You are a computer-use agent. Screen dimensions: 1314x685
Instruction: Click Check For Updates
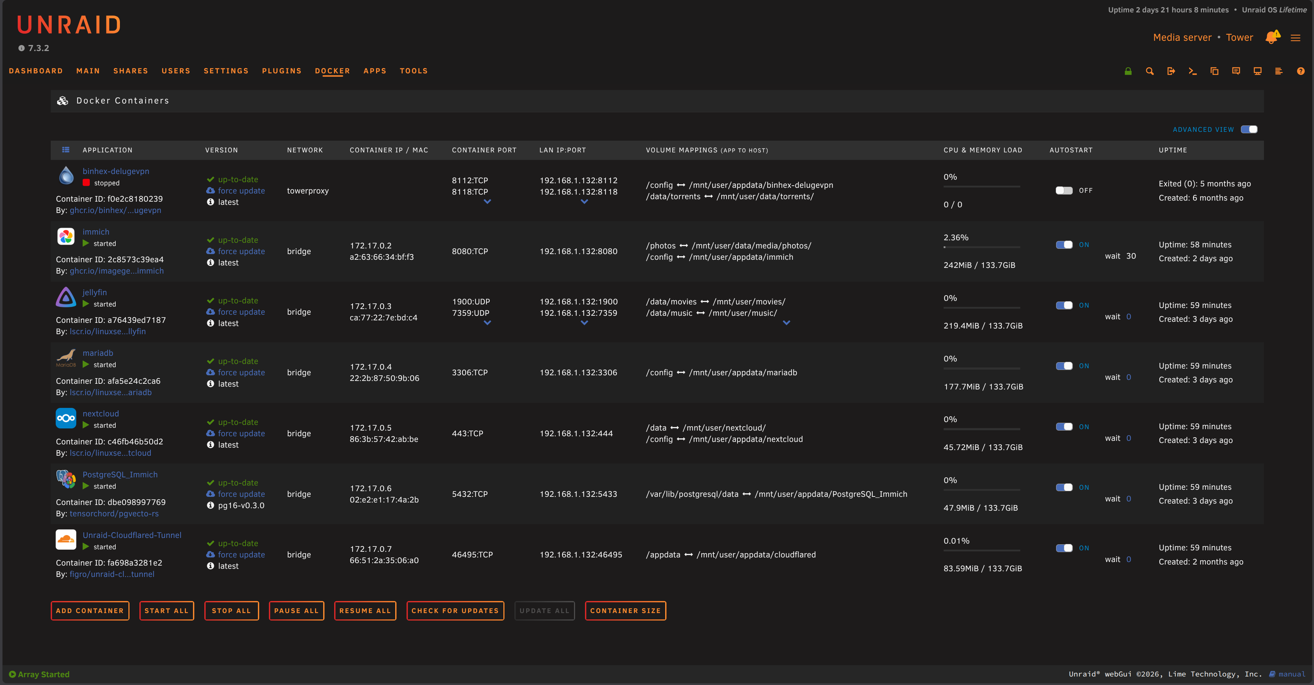click(455, 611)
